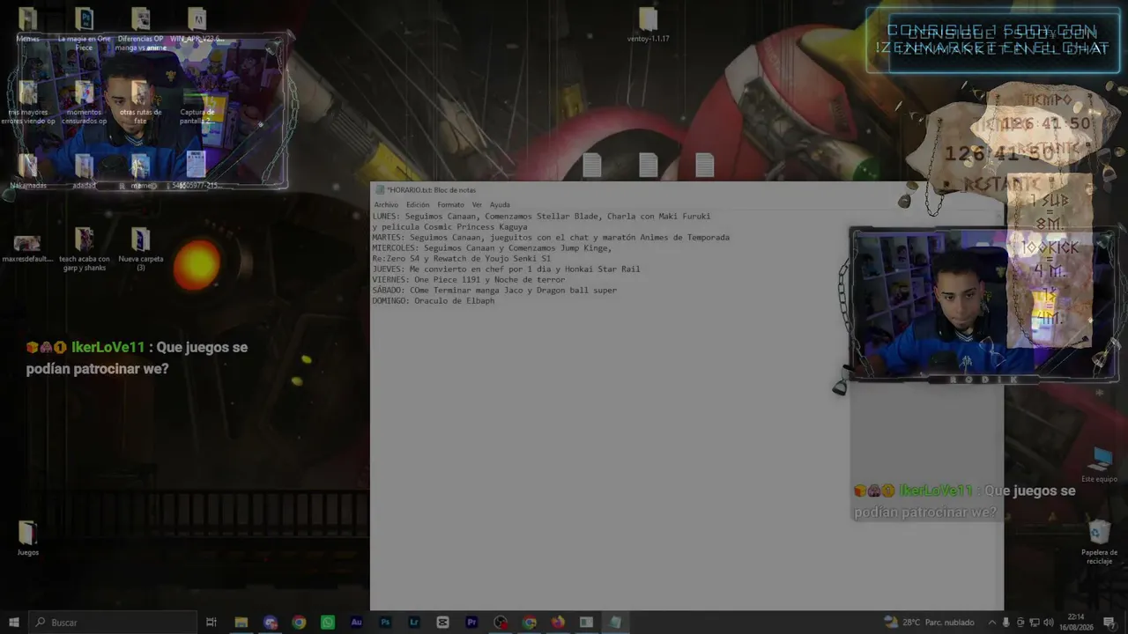Open CapCut from the taskbar
This screenshot has width=1128, height=634.
(x=442, y=623)
